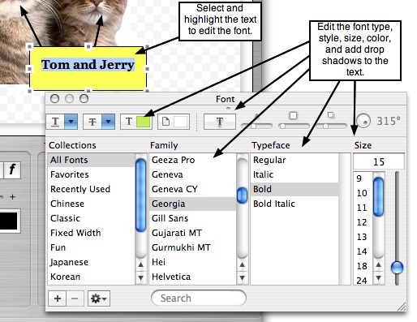Click the vertical font size slider knob
Image resolution: width=417 pixels, height=322 pixels.
click(397, 268)
